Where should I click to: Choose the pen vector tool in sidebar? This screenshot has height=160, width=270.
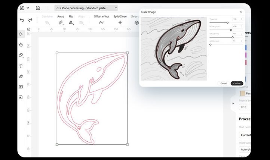coord(21,76)
